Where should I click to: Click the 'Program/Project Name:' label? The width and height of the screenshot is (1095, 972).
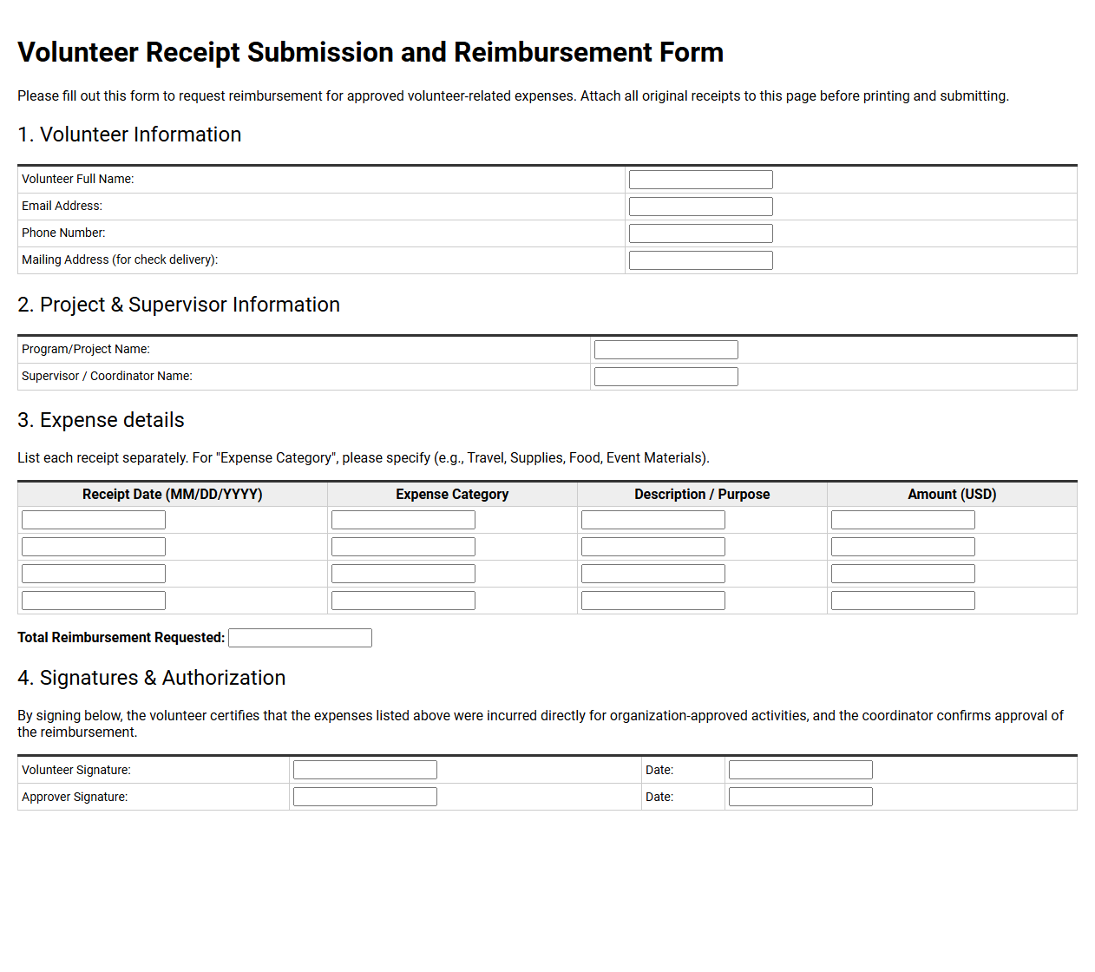pos(86,349)
